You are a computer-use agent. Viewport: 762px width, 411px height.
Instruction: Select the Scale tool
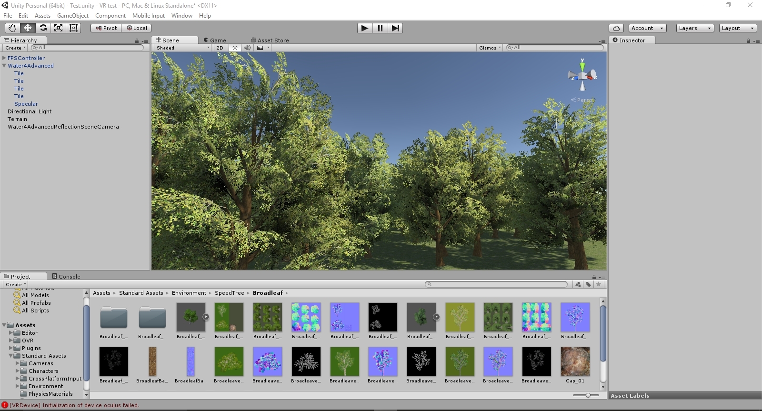click(x=58, y=28)
